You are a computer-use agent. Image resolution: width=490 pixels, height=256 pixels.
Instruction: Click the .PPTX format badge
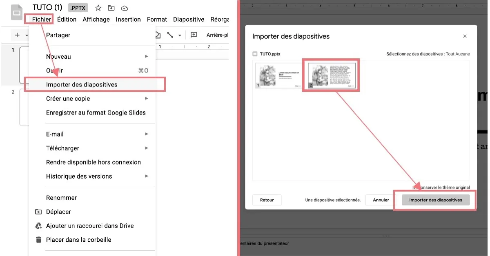78,8
